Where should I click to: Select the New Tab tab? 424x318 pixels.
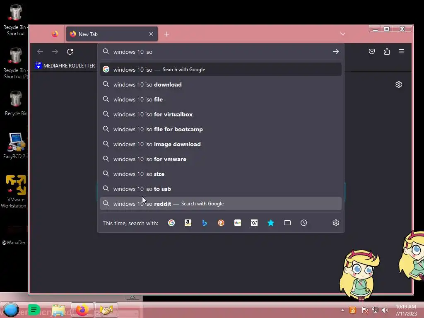(112, 34)
